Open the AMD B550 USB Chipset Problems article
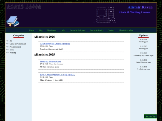The width and height of the screenshot is (162, 121). 55,44
